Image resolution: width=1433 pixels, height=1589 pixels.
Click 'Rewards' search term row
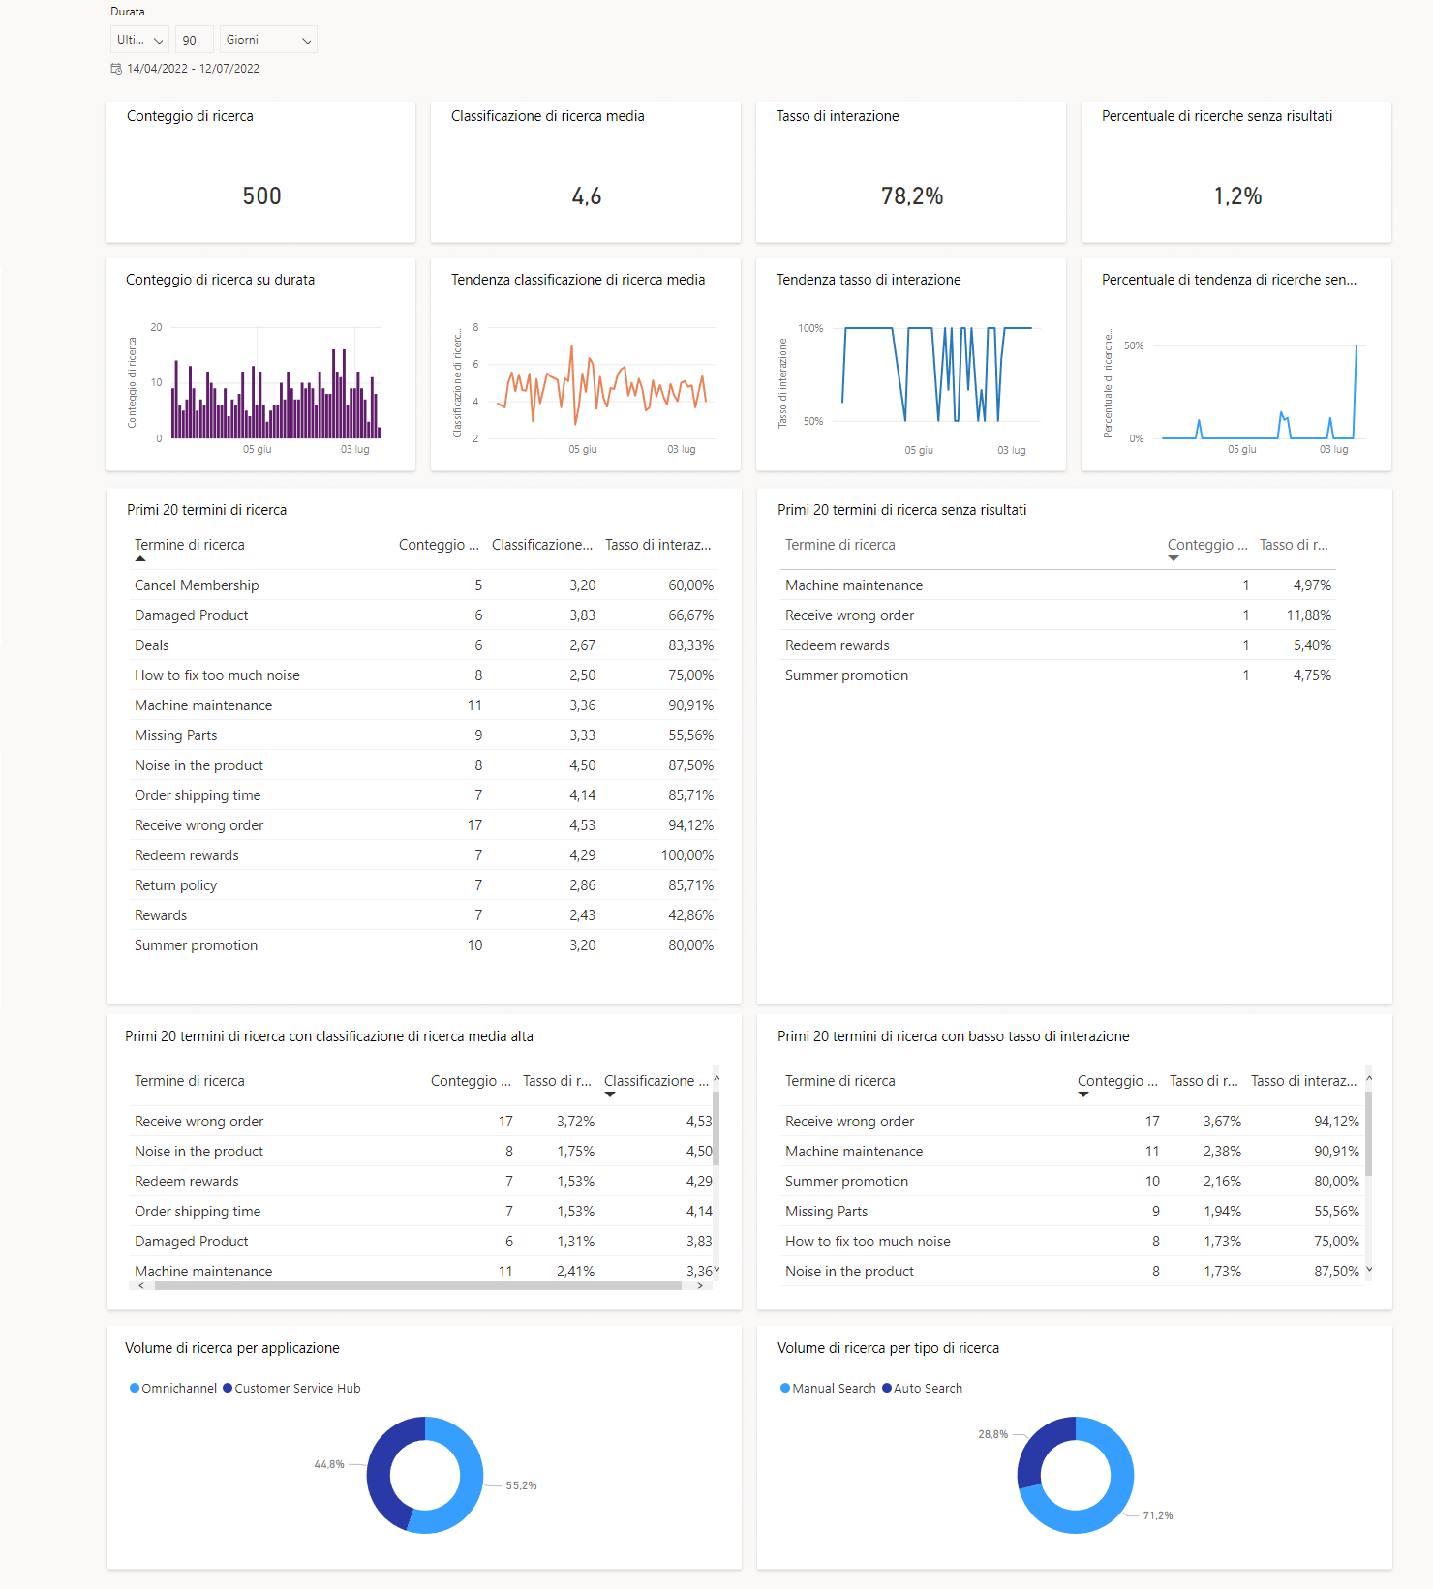click(424, 915)
